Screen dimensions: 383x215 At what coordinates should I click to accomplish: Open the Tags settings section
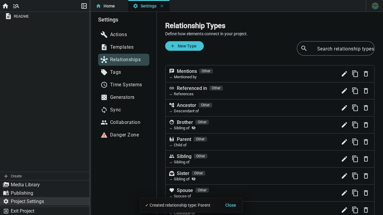pos(124,72)
